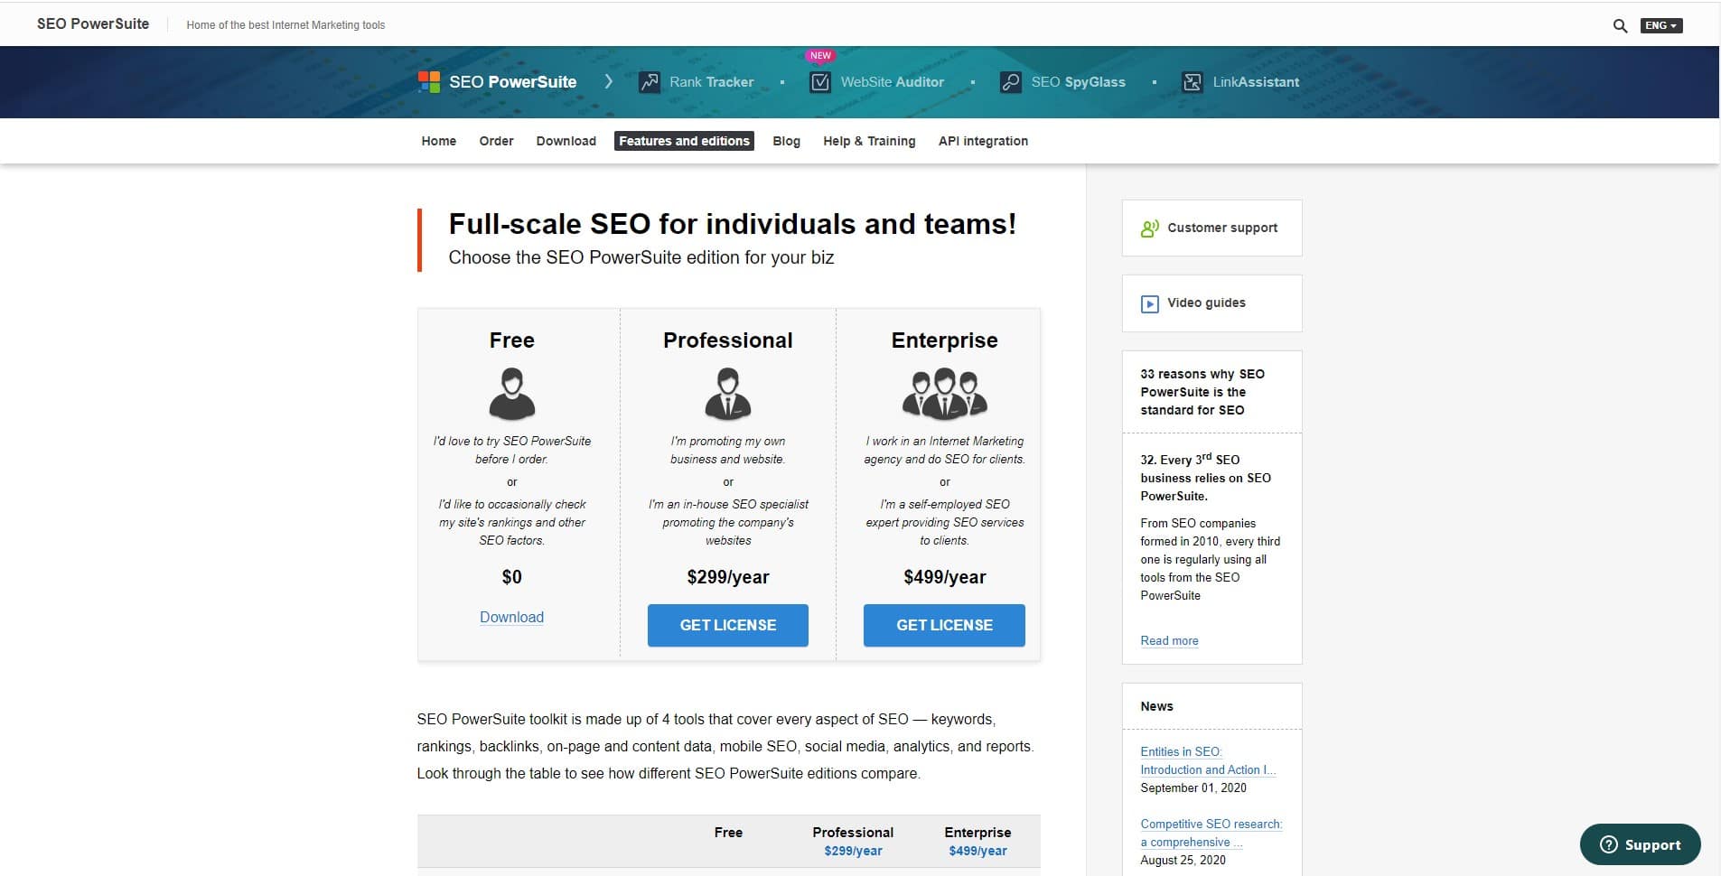Open Video guides sidebar link
This screenshot has height=876, width=1721.
(x=1211, y=303)
